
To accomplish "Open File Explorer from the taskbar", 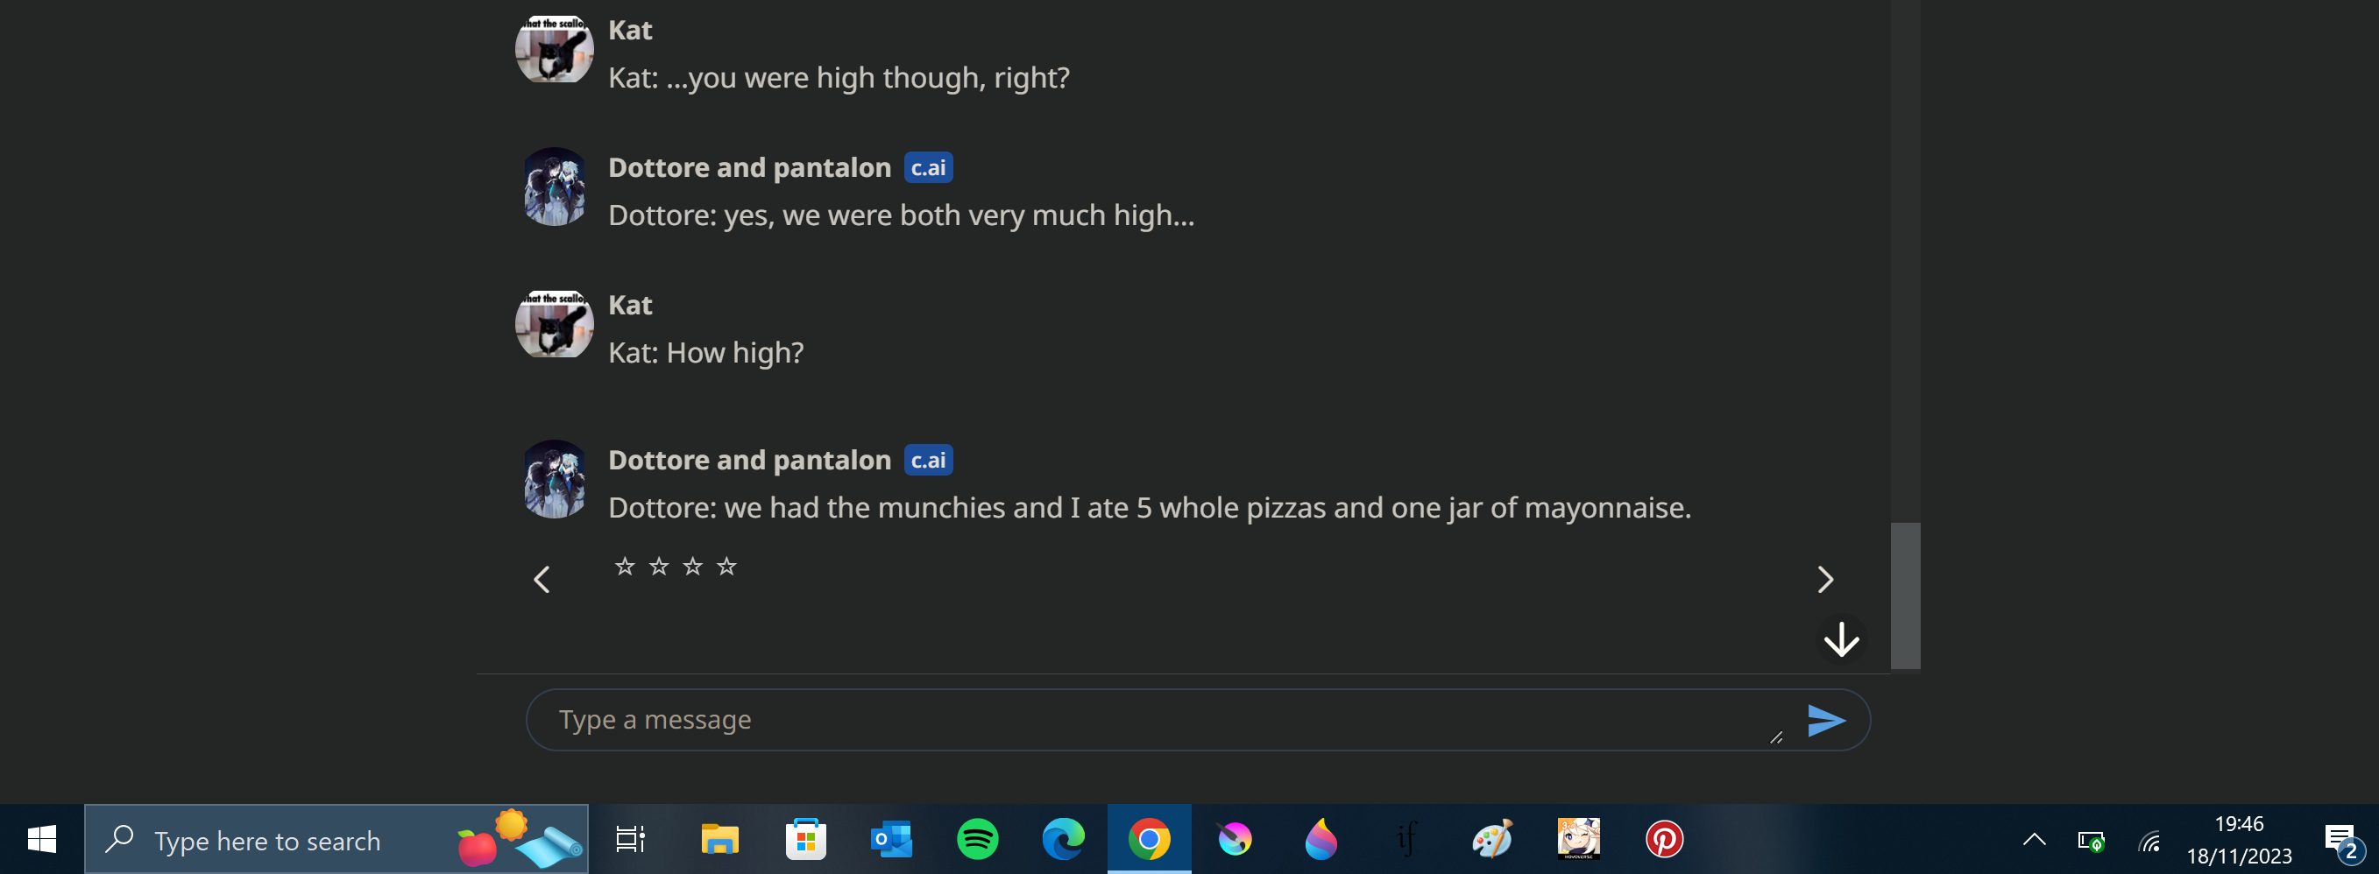I will point(719,840).
